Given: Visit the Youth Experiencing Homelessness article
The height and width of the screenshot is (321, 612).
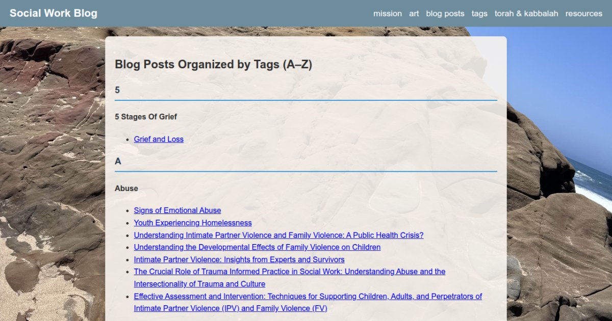Looking at the screenshot, I should pyautogui.click(x=192, y=223).
